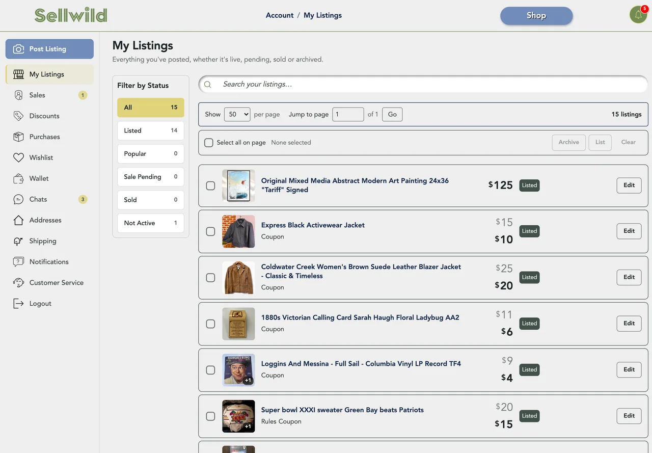The width and height of the screenshot is (652, 453).
Task: Open the Show per page dropdown
Action: 237,114
